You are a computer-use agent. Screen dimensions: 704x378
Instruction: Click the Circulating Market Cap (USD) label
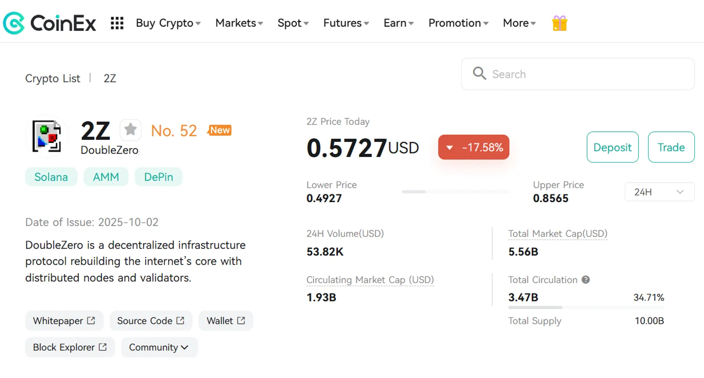370,280
